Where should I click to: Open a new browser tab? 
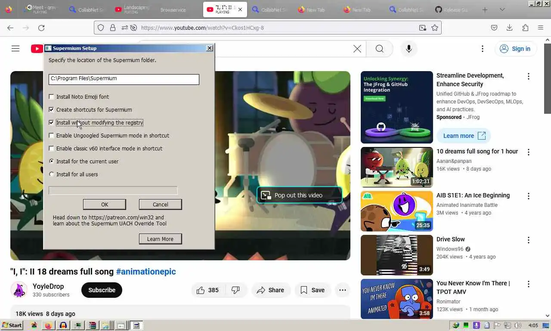(x=485, y=9)
